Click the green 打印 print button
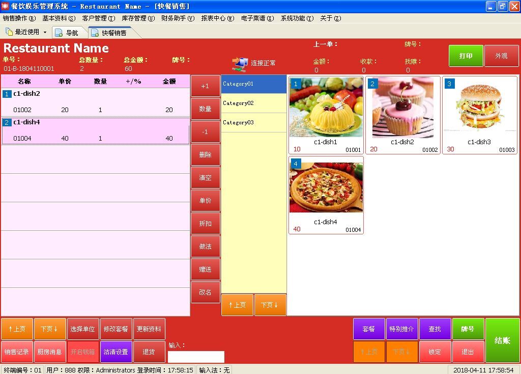 (466, 56)
